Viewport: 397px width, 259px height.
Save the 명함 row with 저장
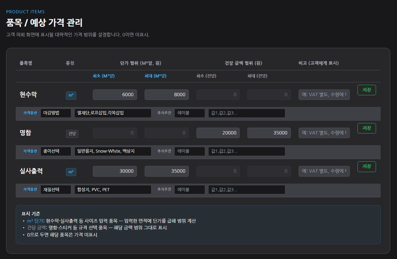(x=366, y=128)
